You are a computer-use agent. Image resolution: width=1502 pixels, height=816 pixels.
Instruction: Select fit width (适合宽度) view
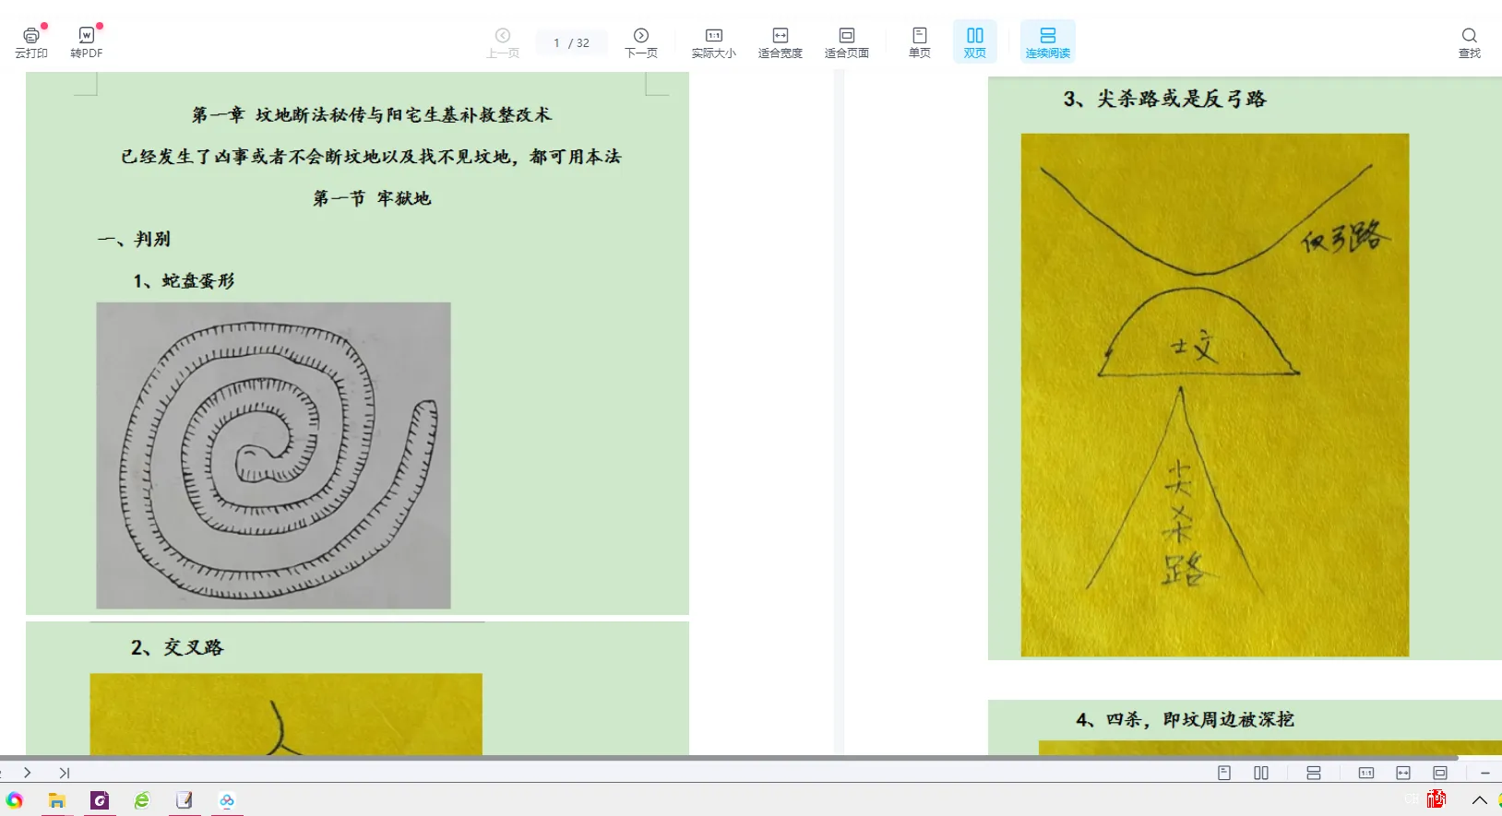pyautogui.click(x=781, y=42)
